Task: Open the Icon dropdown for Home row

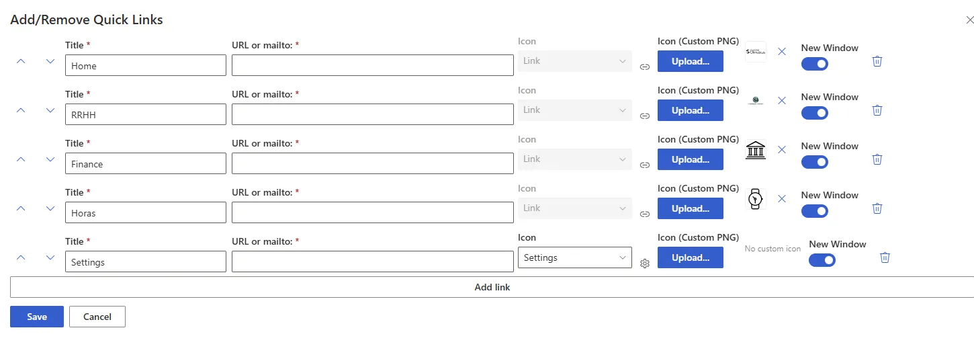Action: [x=574, y=61]
